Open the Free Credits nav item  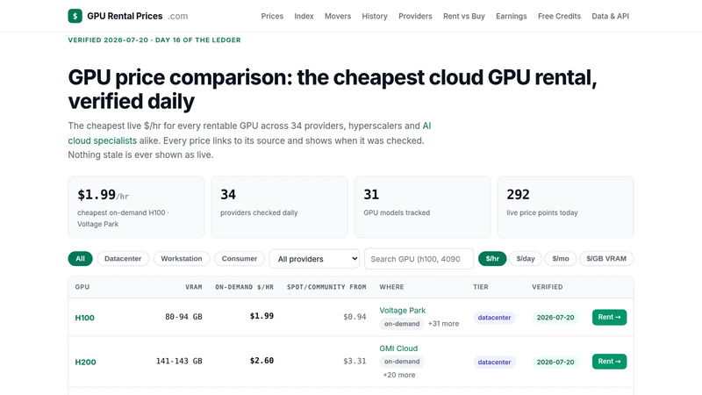pos(559,16)
